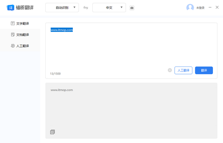Viewport: 223px width, 143px height.
Task: Clear the input text with the X icon
Action: pyautogui.click(x=170, y=70)
